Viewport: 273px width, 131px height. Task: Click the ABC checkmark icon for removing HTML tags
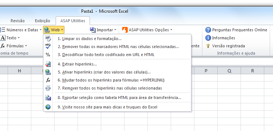click(48, 47)
